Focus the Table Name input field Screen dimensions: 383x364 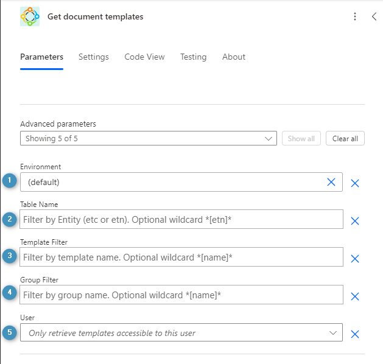point(181,219)
